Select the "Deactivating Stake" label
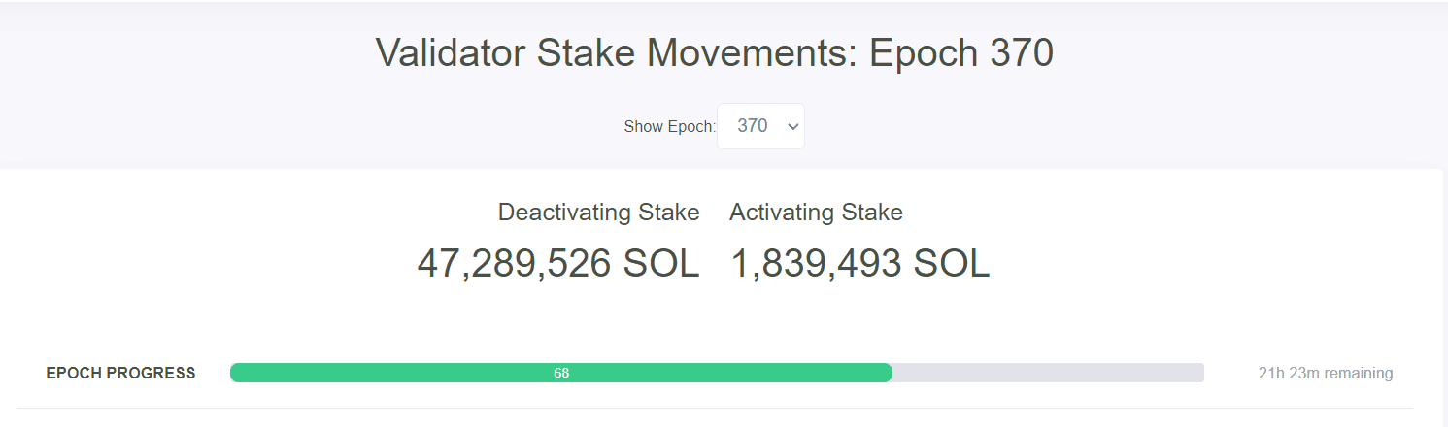The width and height of the screenshot is (1448, 427). 598,213
